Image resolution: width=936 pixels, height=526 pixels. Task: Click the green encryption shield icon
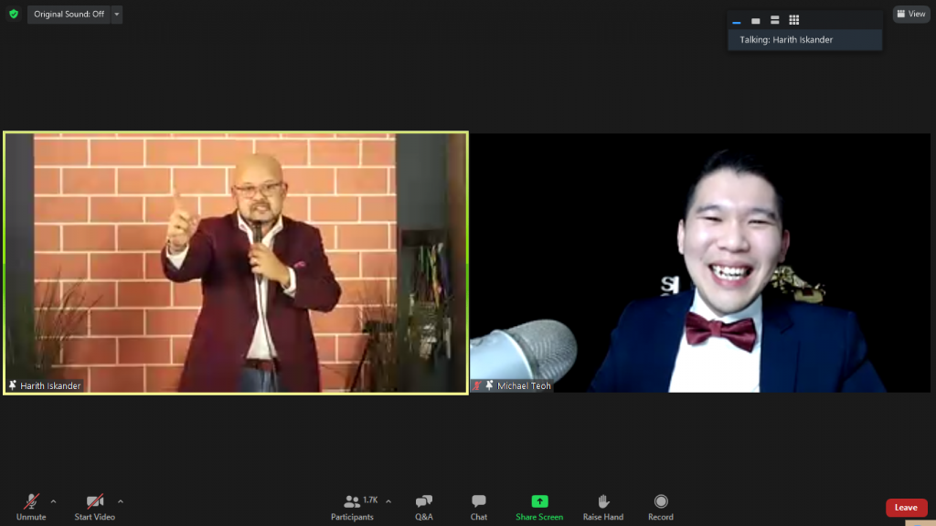[x=13, y=15]
